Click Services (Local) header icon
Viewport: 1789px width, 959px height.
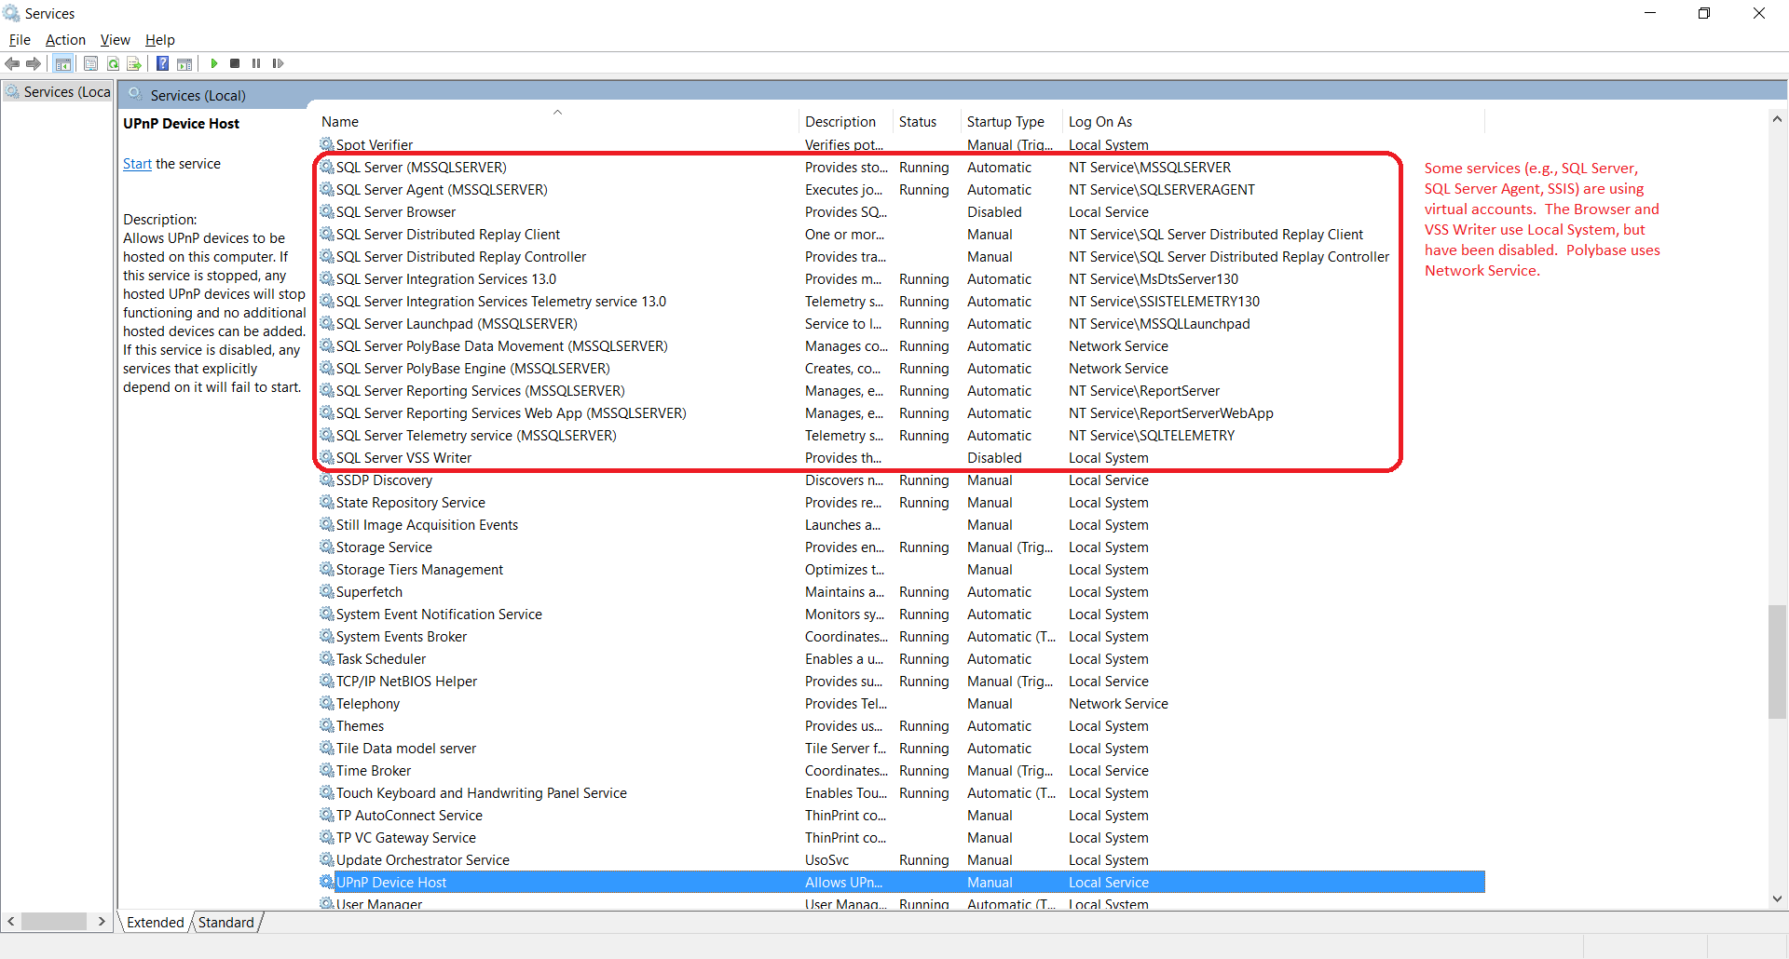[136, 94]
